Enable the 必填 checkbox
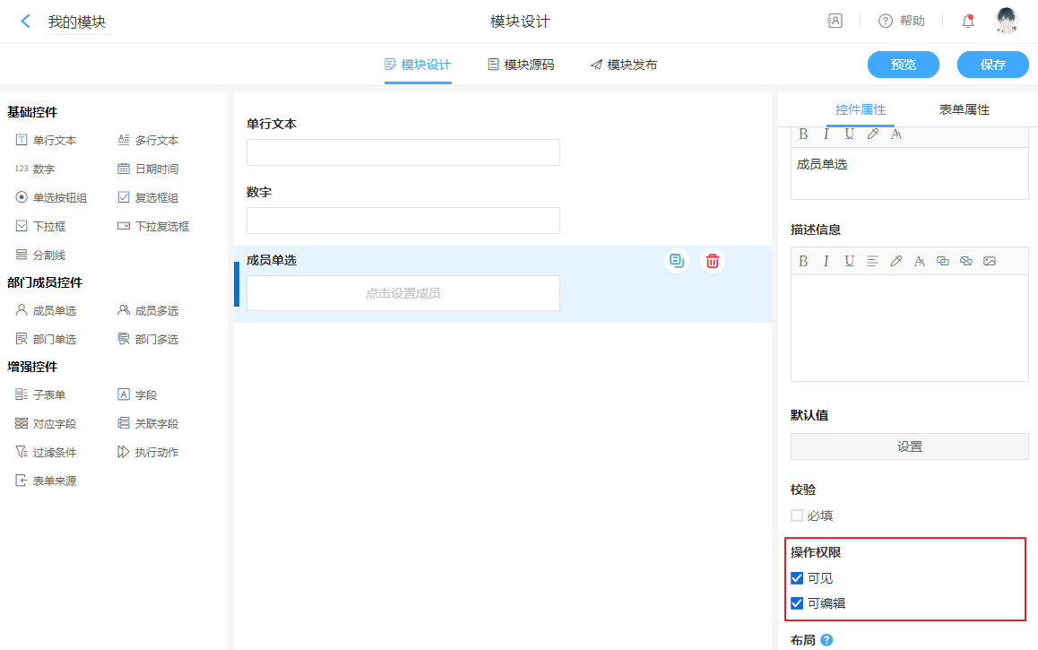This screenshot has height=650, width=1038. [797, 516]
